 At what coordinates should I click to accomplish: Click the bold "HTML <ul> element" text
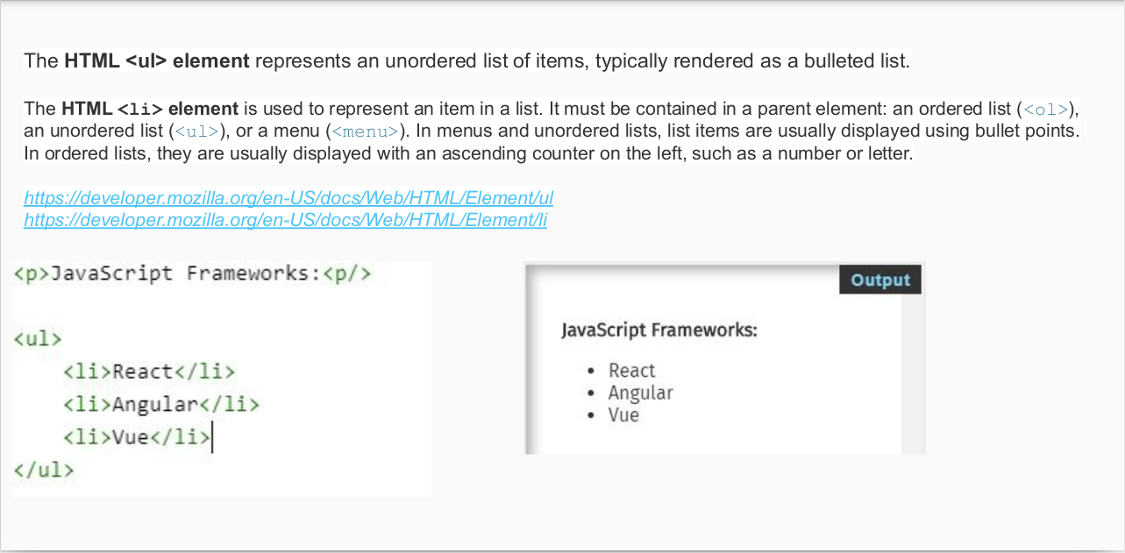(x=157, y=61)
